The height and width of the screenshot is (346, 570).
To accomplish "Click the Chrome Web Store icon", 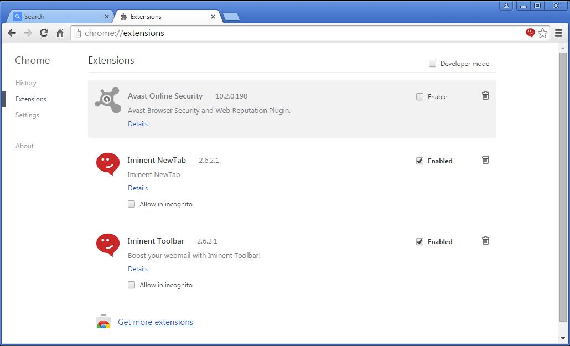I will click(103, 322).
